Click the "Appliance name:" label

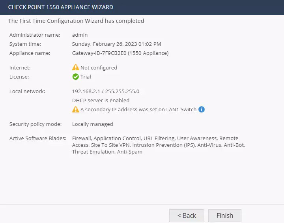tap(30, 53)
